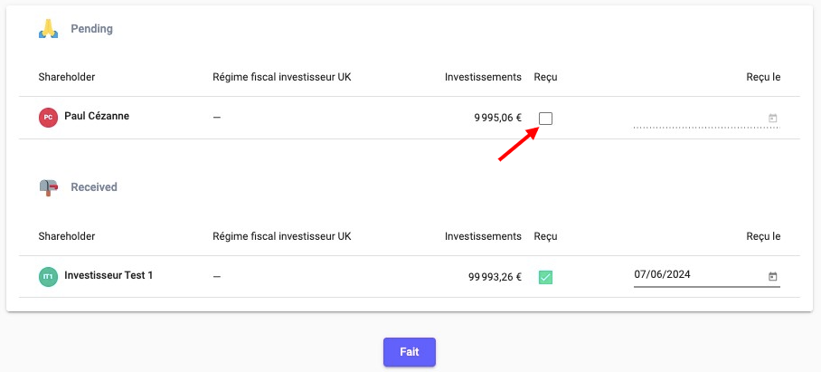This screenshot has height=372, width=821.
Task: Click the Pending section heading
Action: point(91,29)
